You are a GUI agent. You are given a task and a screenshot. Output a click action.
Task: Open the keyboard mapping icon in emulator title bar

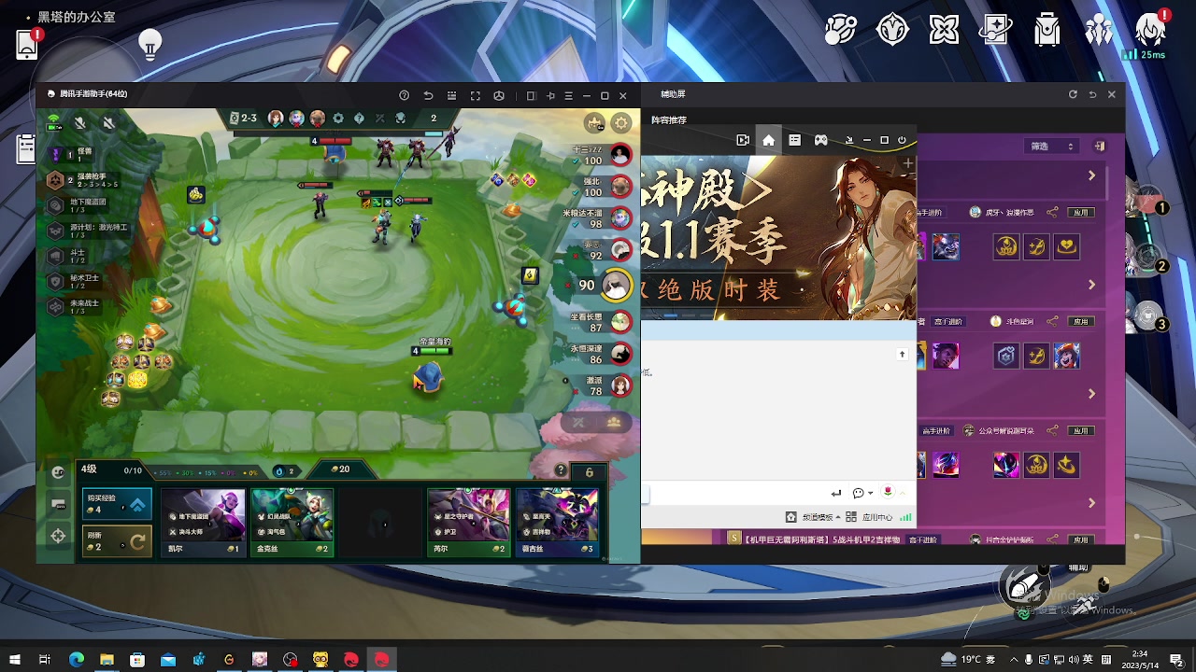point(452,95)
